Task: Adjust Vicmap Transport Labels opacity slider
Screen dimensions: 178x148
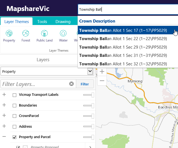Action: click(89, 95)
